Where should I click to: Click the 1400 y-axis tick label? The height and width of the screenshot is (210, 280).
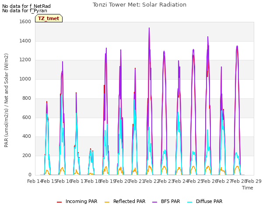25,41
